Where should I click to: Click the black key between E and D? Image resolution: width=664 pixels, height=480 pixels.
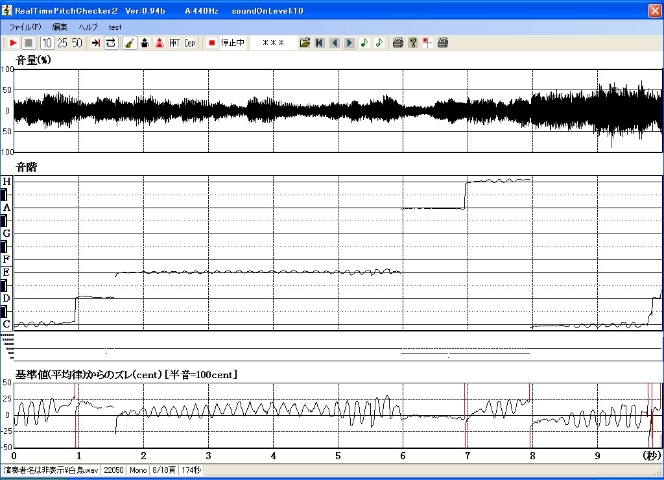click(x=4, y=285)
